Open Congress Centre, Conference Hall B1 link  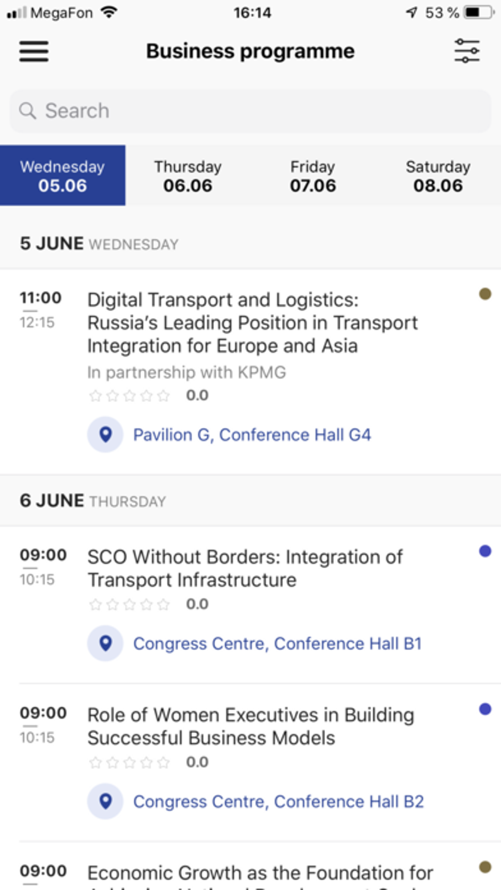click(x=278, y=644)
